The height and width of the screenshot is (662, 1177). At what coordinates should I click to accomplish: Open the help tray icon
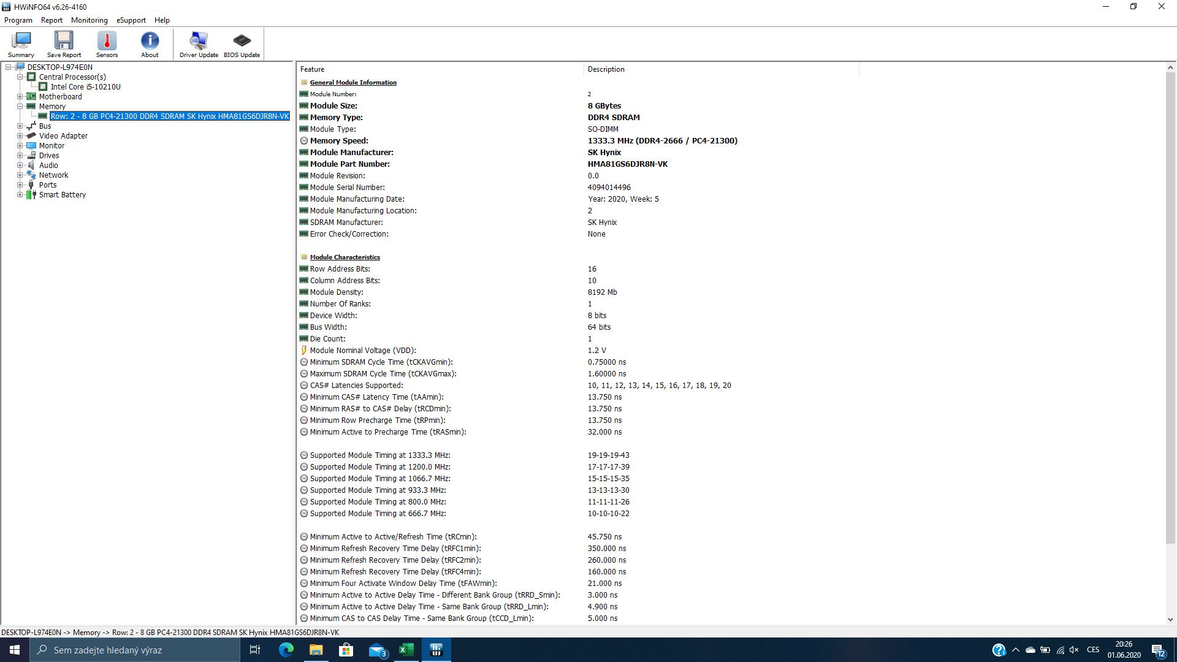point(999,650)
